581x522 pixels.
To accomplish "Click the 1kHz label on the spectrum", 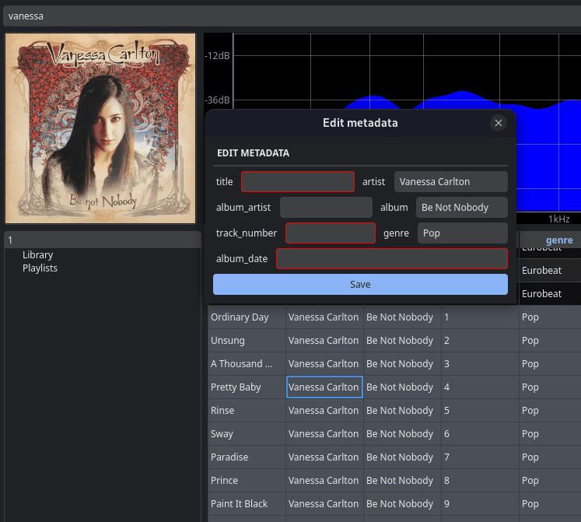I will tap(558, 219).
